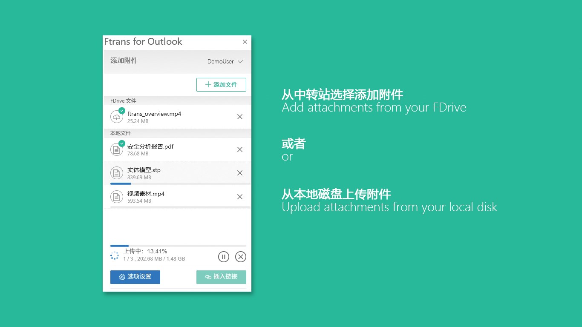This screenshot has width=582, height=327.
Task: Remove ftrans_overview.mp4 with its X icon
Action: [240, 117]
